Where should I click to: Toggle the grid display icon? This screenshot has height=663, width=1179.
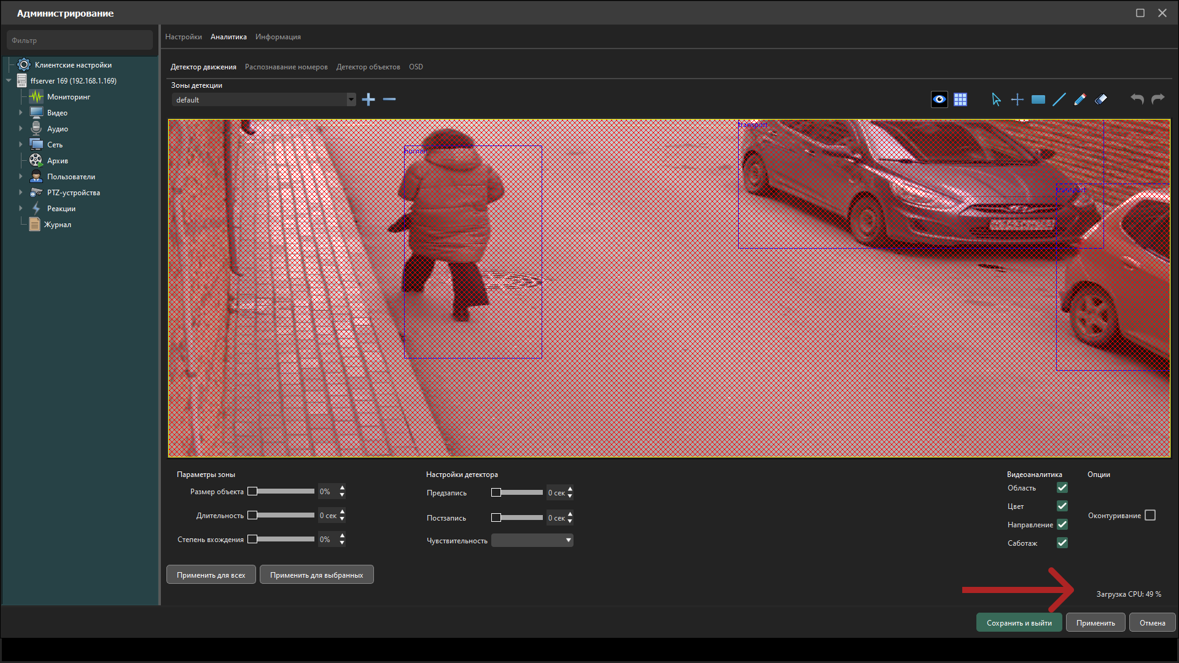960,99
